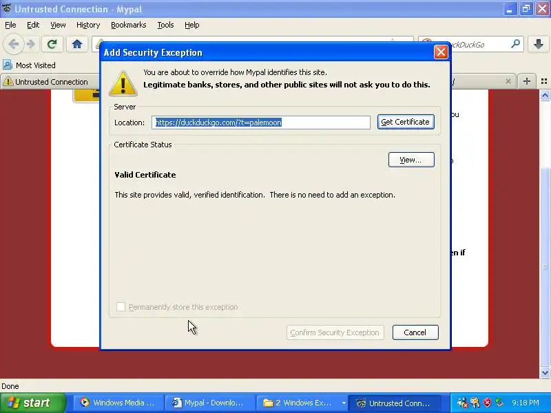Click the tab groups grid icon
The height and width of the screenshot is (413, 551).
pyautogui.click(x=544, y=81)
